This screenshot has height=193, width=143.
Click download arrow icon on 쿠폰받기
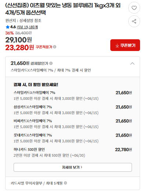(x=117, y=45)
